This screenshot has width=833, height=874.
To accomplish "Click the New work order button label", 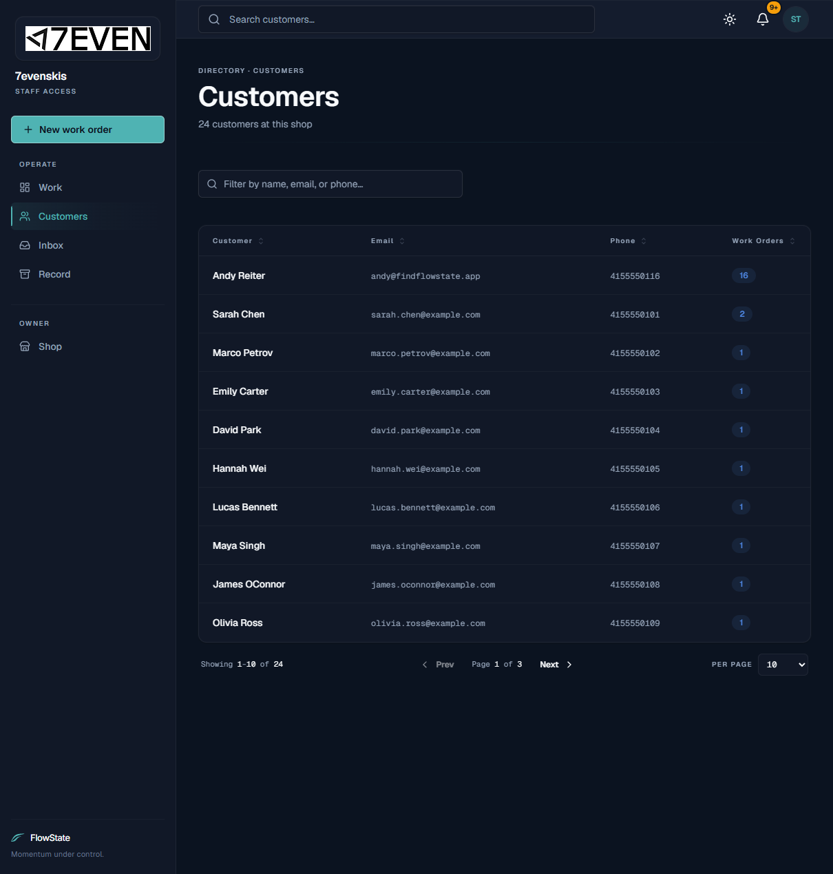I will [x=76, y=129].
